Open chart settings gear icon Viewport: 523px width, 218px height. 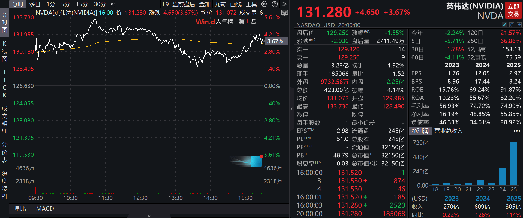[x=264, y=4]
